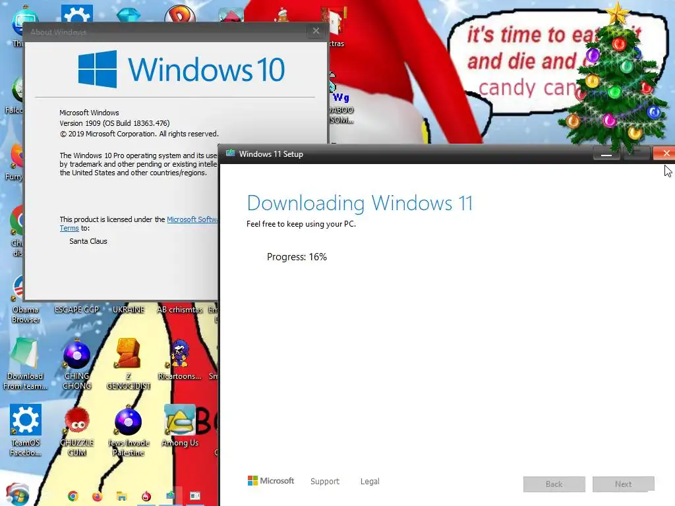Open the Support link in Windows 11 Setup

(324, 481)
